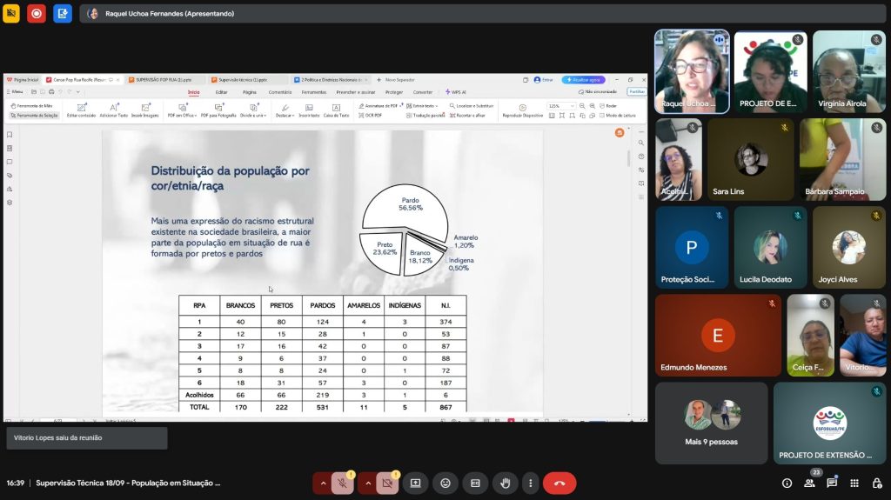Open the activities grid icon
This screenshot has height=500, width=891.
[854, 483]
